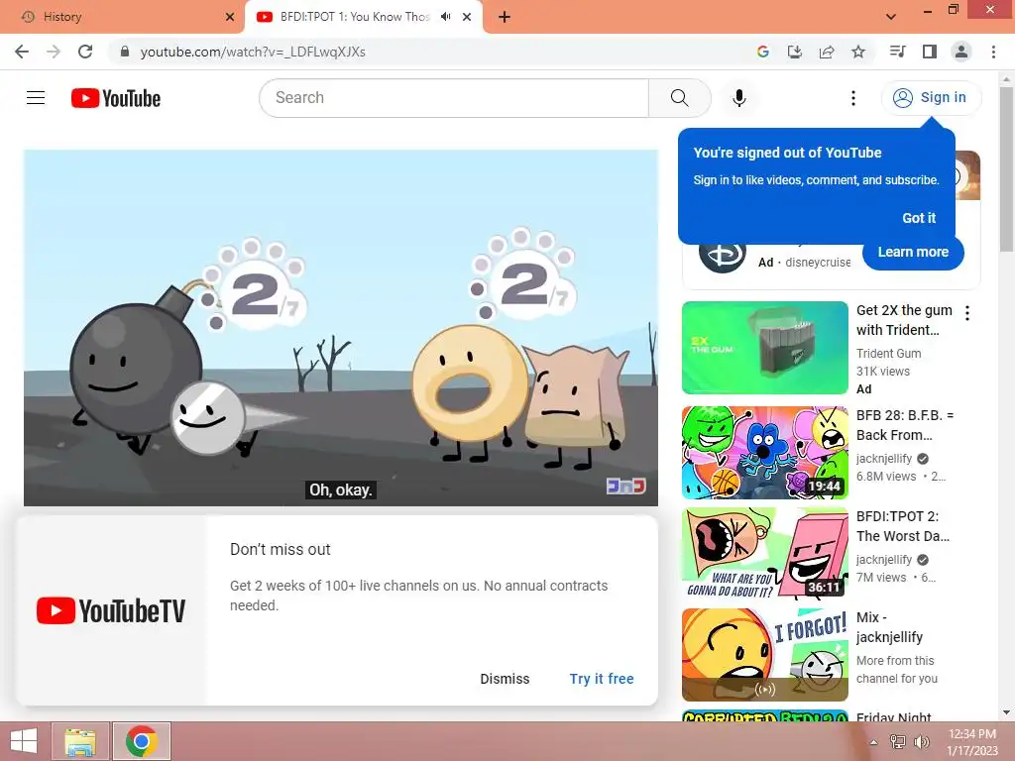Click the 'Friday Night' video title

pyautogui.click(x=893, y=715)
